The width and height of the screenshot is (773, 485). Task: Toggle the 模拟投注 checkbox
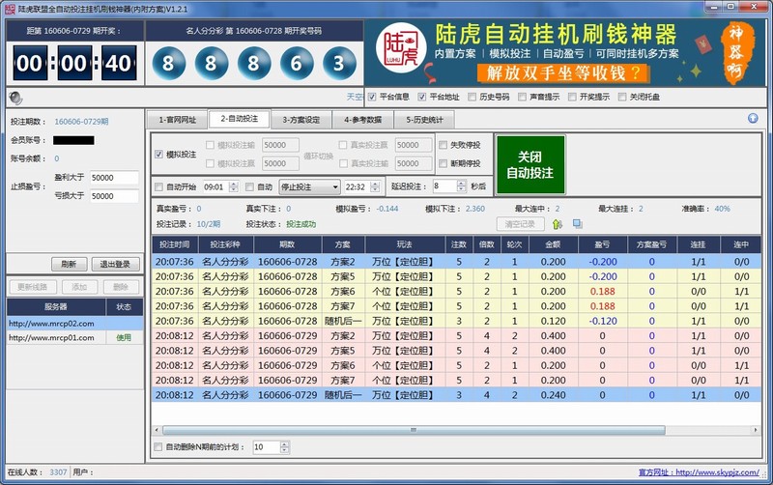pos(159,155)
